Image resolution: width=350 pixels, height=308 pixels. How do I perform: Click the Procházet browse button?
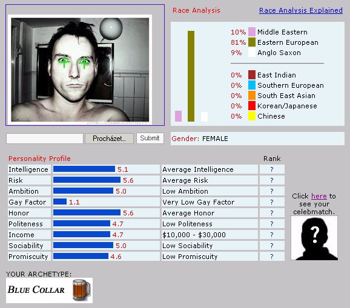point(109,139)
